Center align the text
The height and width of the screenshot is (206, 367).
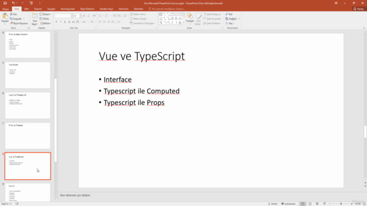point(104,22)
